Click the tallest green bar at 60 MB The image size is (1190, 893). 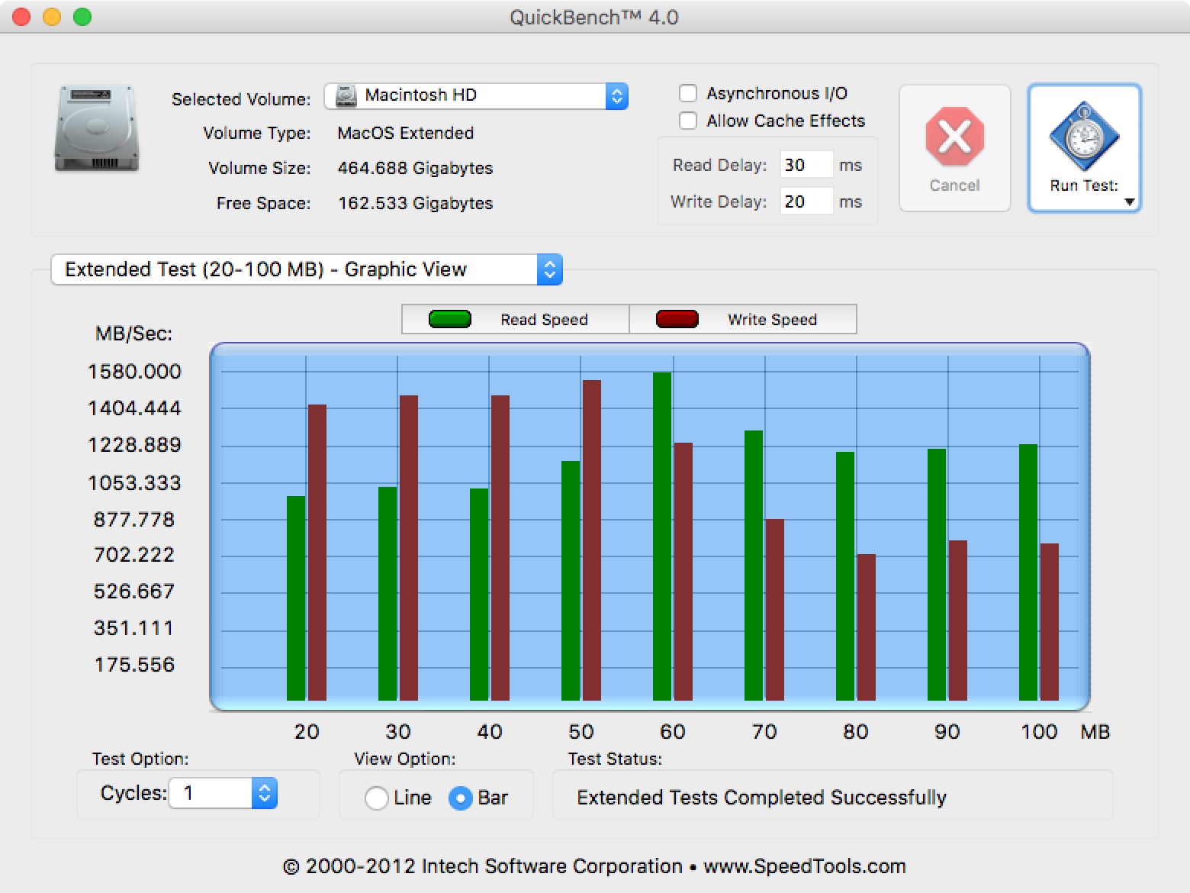click(662, 537)
